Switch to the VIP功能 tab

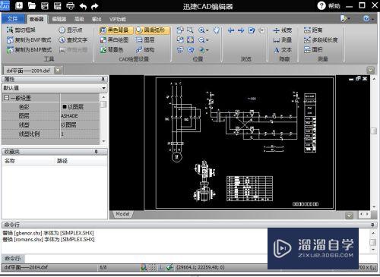pos(118,19)
